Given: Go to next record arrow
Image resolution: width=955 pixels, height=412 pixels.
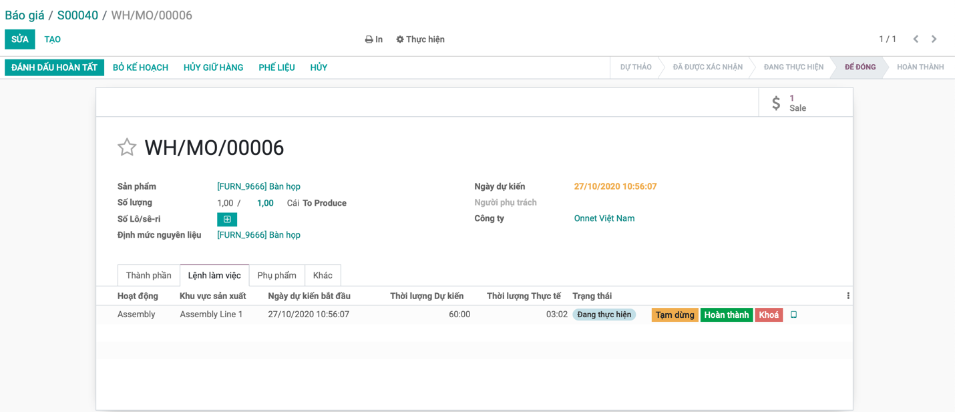Looking at the screenshot, I should coord(934,39).
